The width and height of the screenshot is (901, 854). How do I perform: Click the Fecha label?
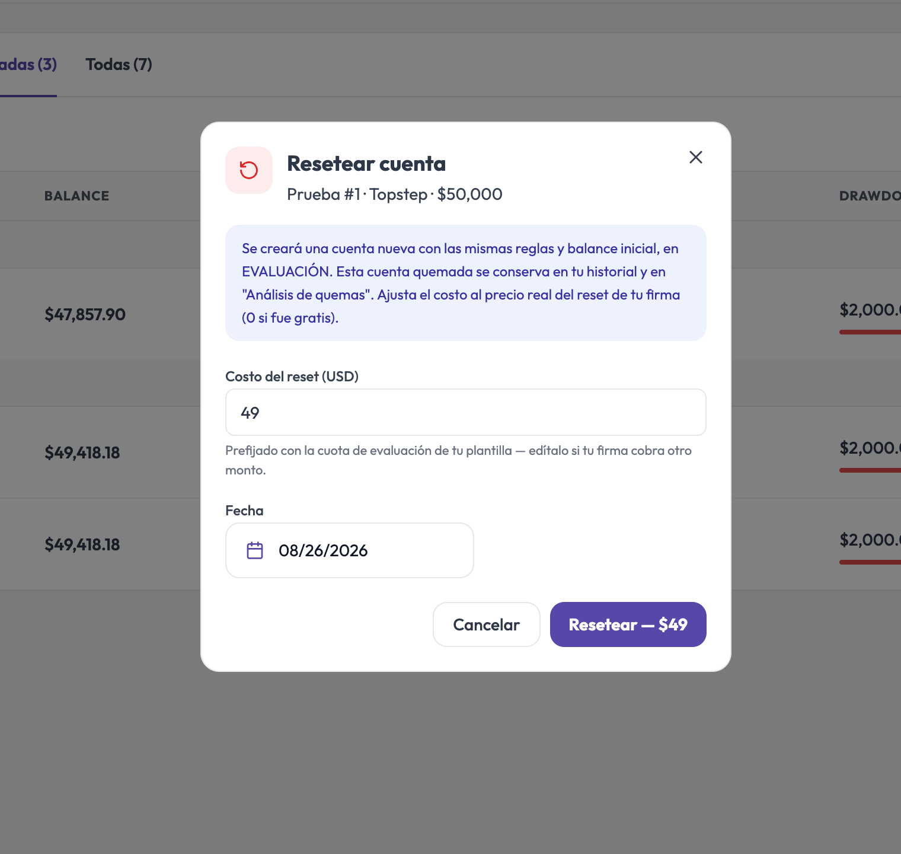244,511
